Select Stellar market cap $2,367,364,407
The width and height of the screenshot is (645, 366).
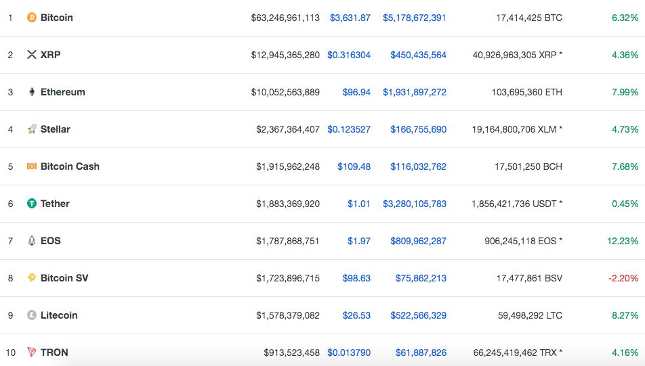click(x=288, y=129)
